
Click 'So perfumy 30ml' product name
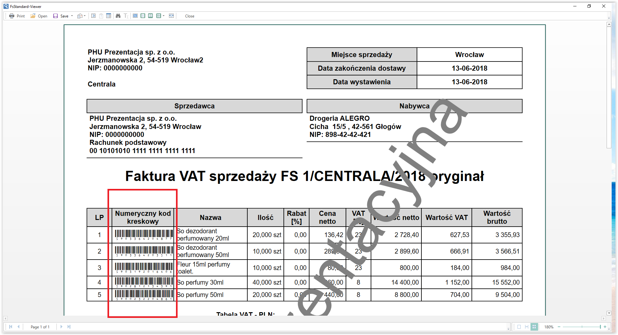(200, 282)
